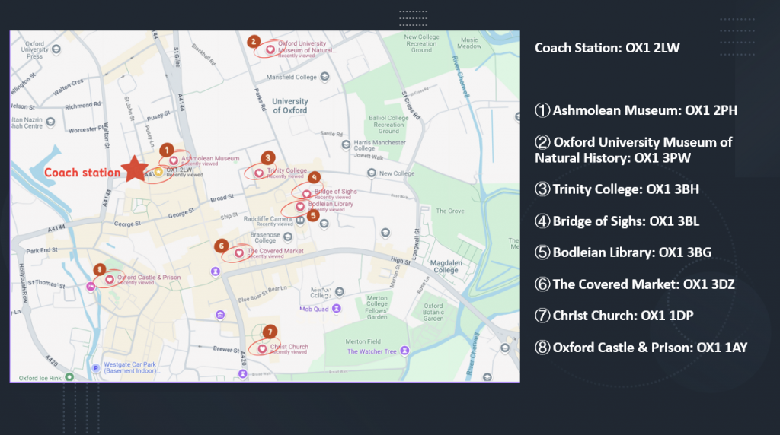780x435 pixels.
Task: Click the red Coach station star marker
Action: (136, 169)
